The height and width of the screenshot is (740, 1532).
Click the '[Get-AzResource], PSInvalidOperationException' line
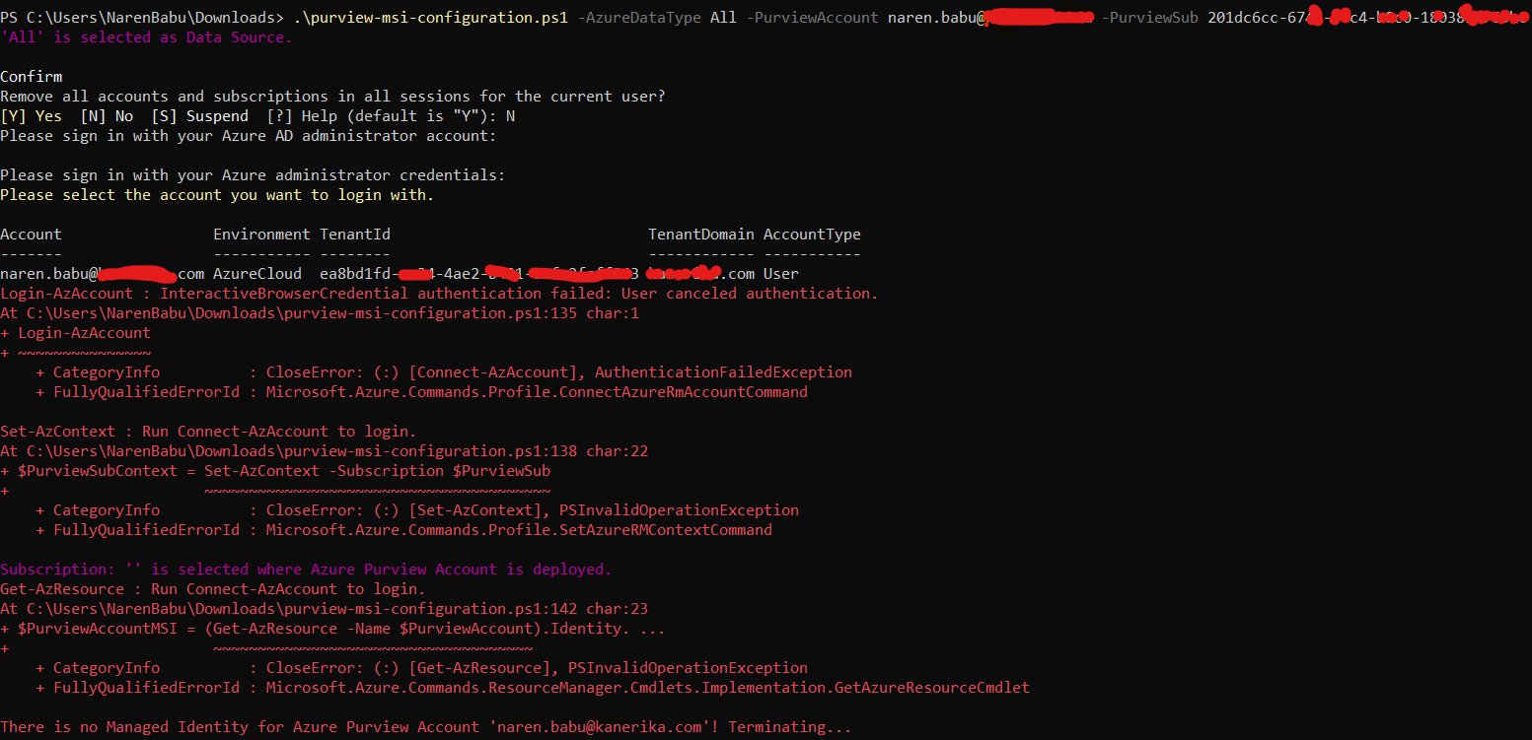click(x=422, y=668)
